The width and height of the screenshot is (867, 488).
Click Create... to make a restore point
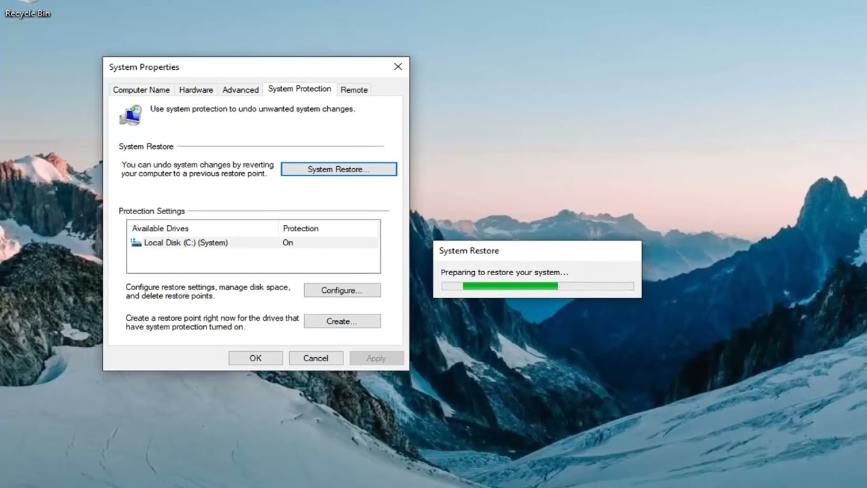point(342,321)
